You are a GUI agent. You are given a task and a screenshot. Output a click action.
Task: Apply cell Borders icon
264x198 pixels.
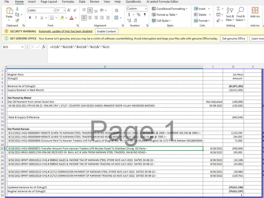tap(52, 18)
